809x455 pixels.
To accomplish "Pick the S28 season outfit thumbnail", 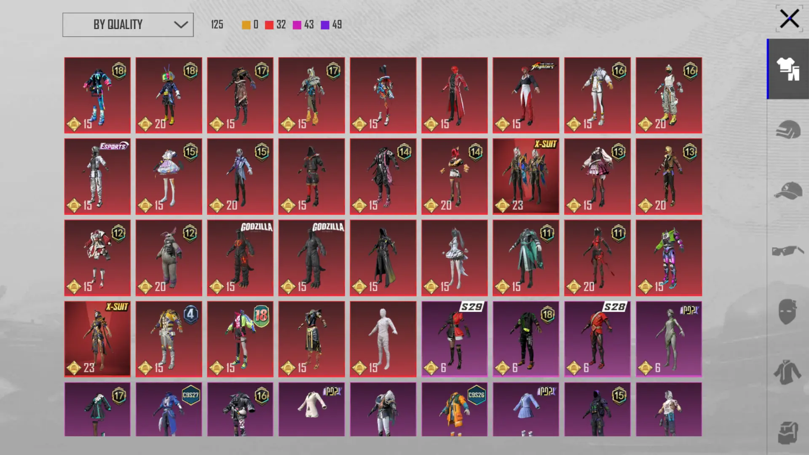I will coord(597,339).
